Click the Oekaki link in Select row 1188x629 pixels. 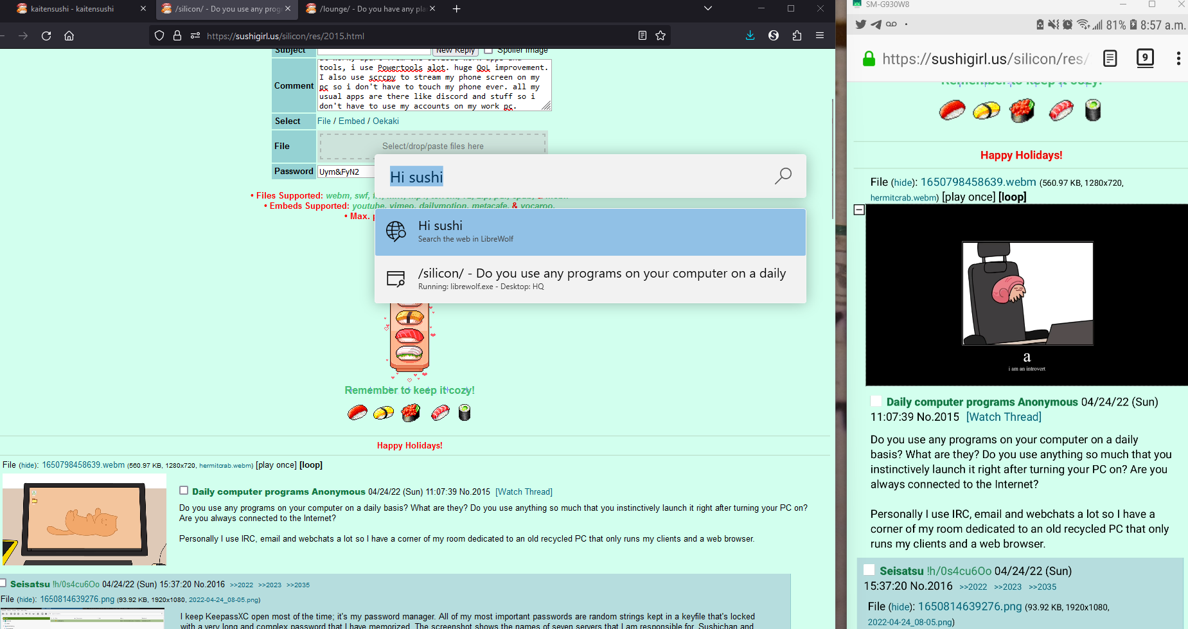pyautogui.click(x=386, y=121)
